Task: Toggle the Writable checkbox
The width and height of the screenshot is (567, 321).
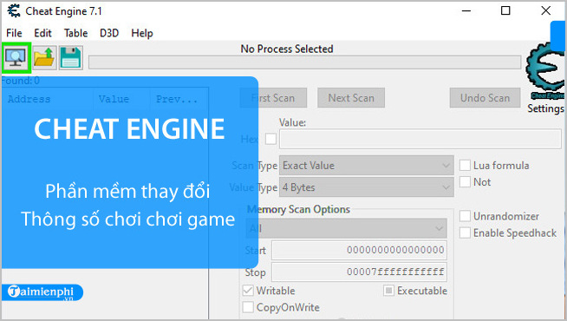Action: [248, 291]
